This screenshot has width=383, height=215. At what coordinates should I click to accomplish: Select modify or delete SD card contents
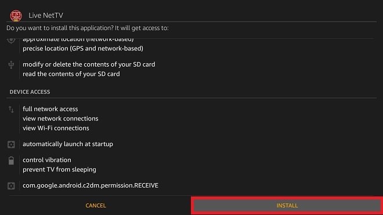coord(89,64)
